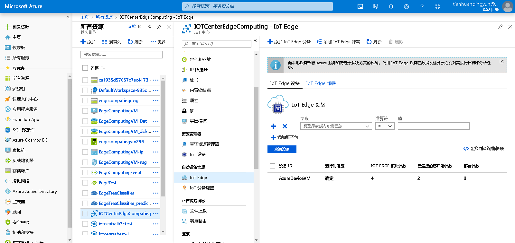This screenshot has width=515, height=243.
Task: Open the account avatar menu
Action: 508,6
